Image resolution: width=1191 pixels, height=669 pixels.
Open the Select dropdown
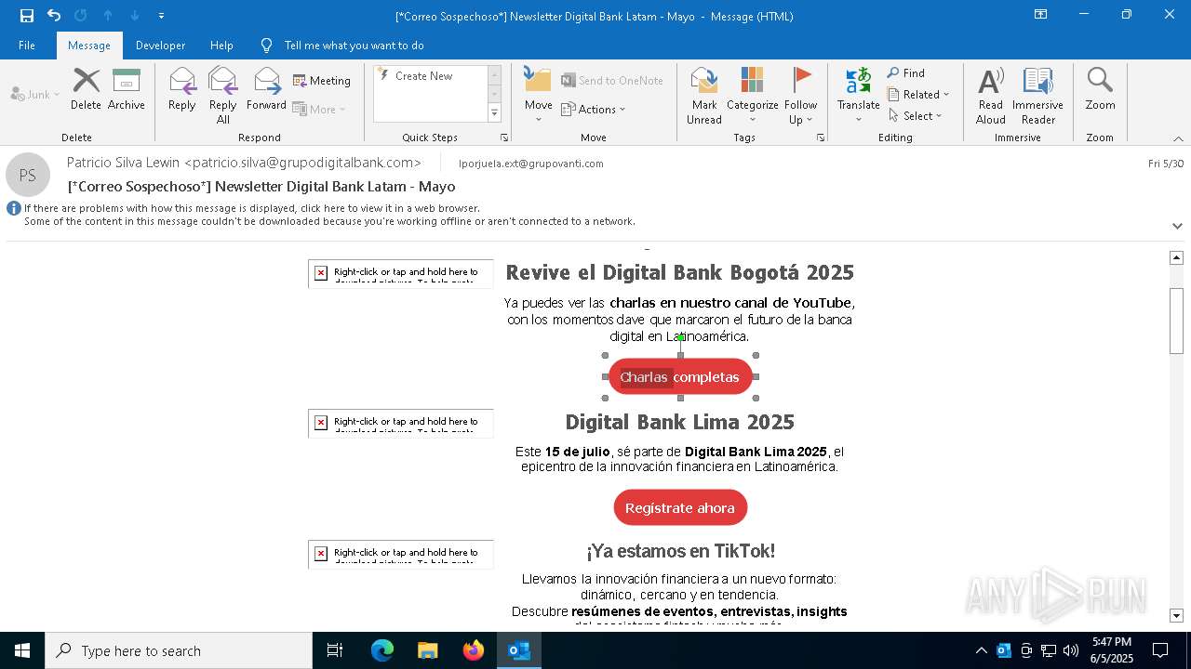click(x=916, y=116)
